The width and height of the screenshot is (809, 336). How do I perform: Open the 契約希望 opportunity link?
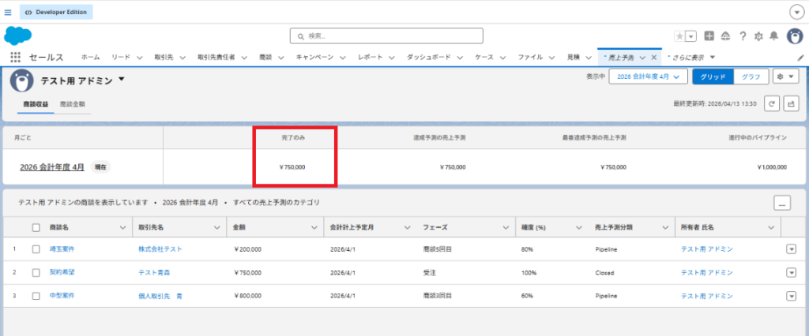(x=62, y=272)
